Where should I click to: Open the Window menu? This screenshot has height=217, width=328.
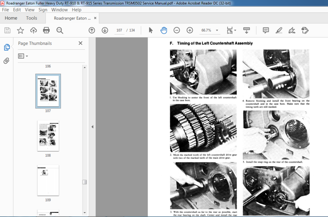59,10
